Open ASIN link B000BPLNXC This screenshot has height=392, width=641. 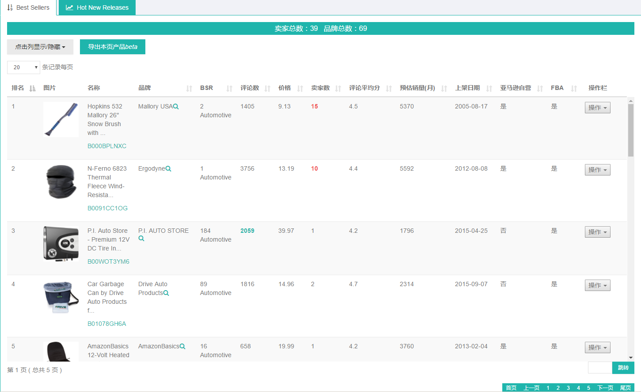107,146
